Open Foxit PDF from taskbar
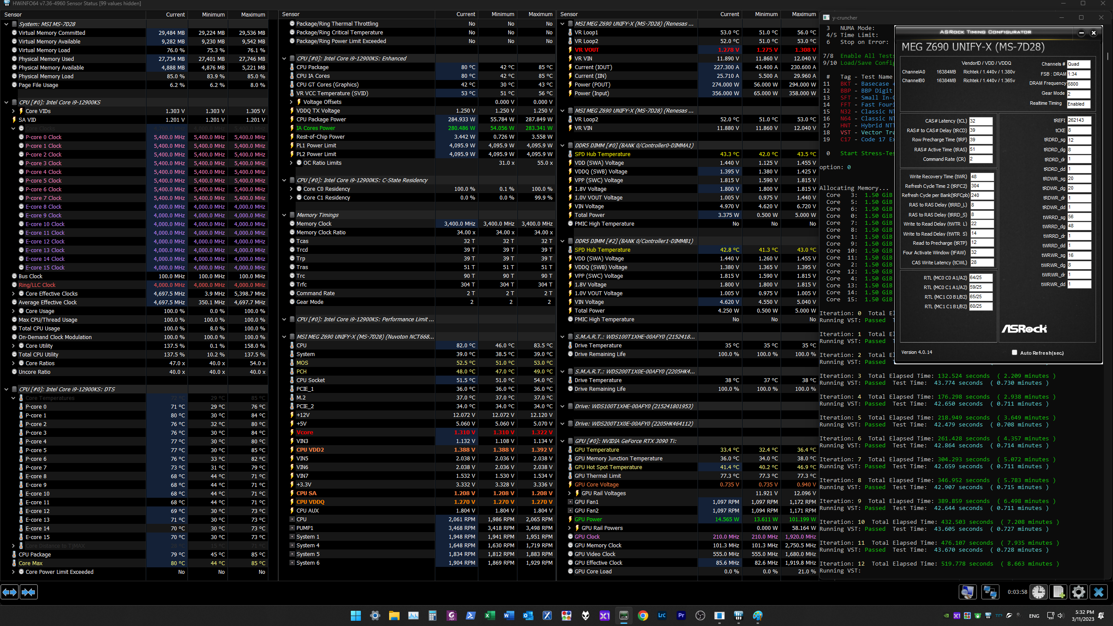This screenshot has height=626, width=1113. [x=451, y=616]
